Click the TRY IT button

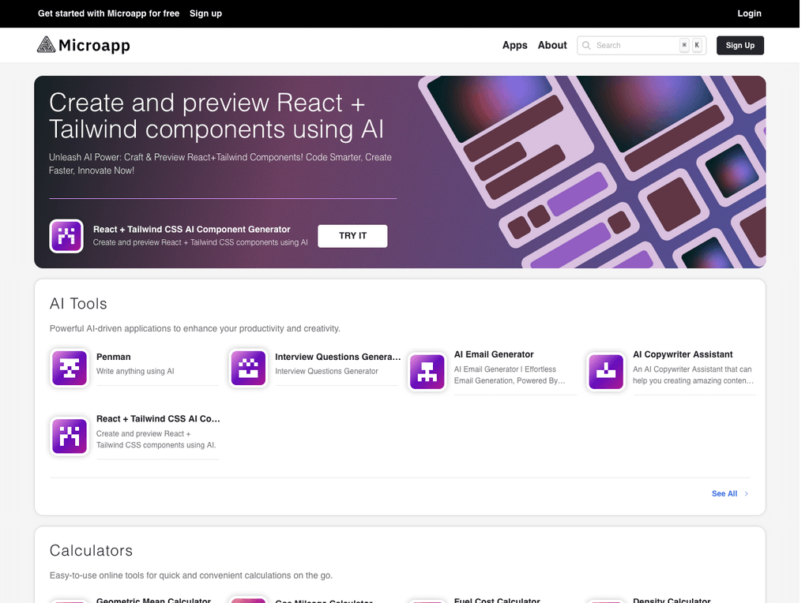click(352, 236)
